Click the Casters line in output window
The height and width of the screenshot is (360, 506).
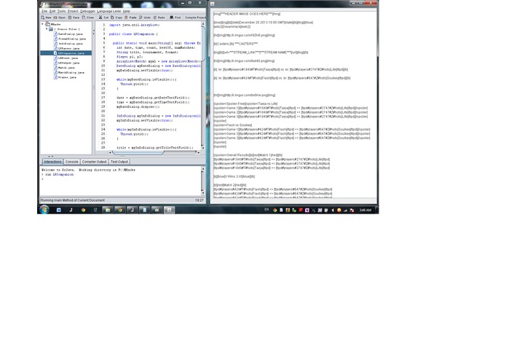(x=236, y=44)
